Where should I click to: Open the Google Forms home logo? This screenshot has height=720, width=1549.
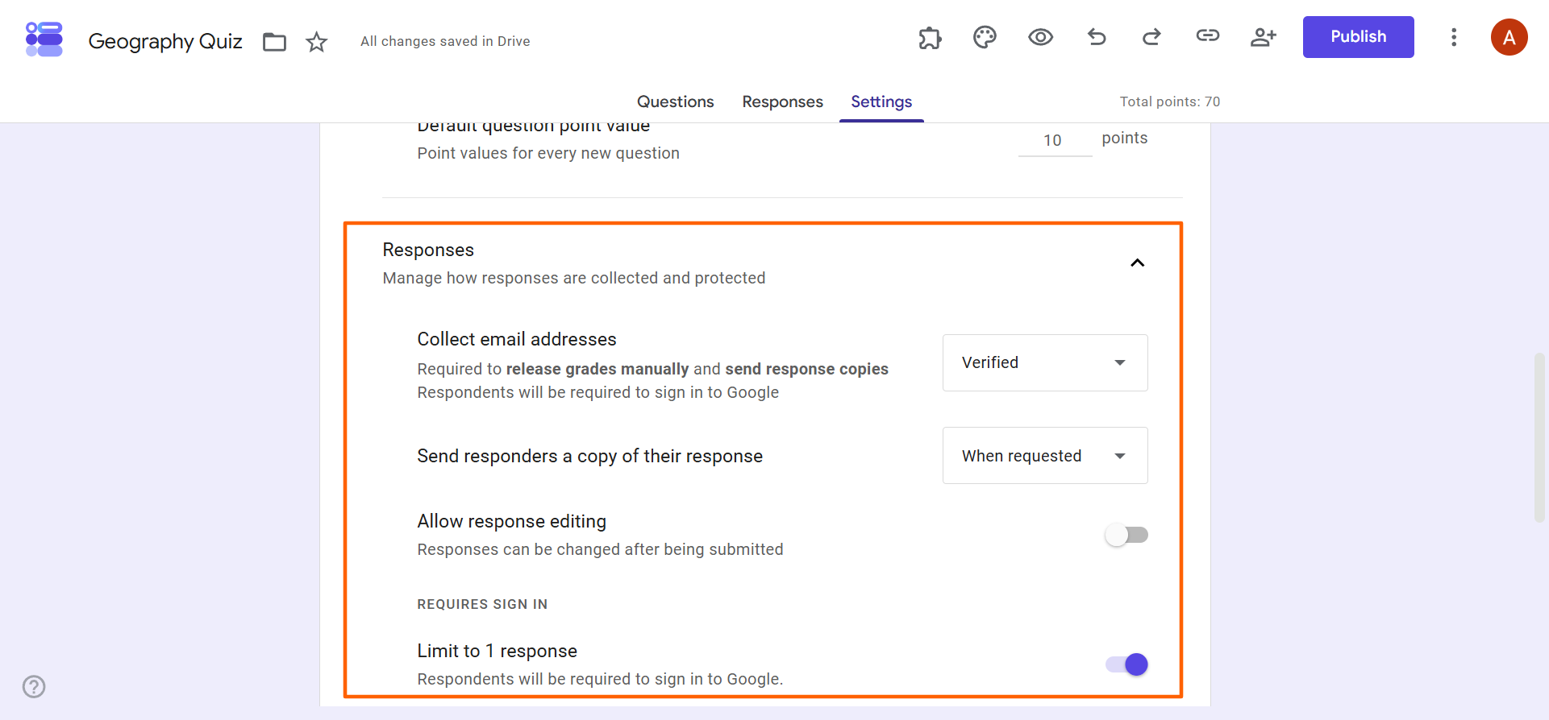pyautogui.click(x=44, y=39)
